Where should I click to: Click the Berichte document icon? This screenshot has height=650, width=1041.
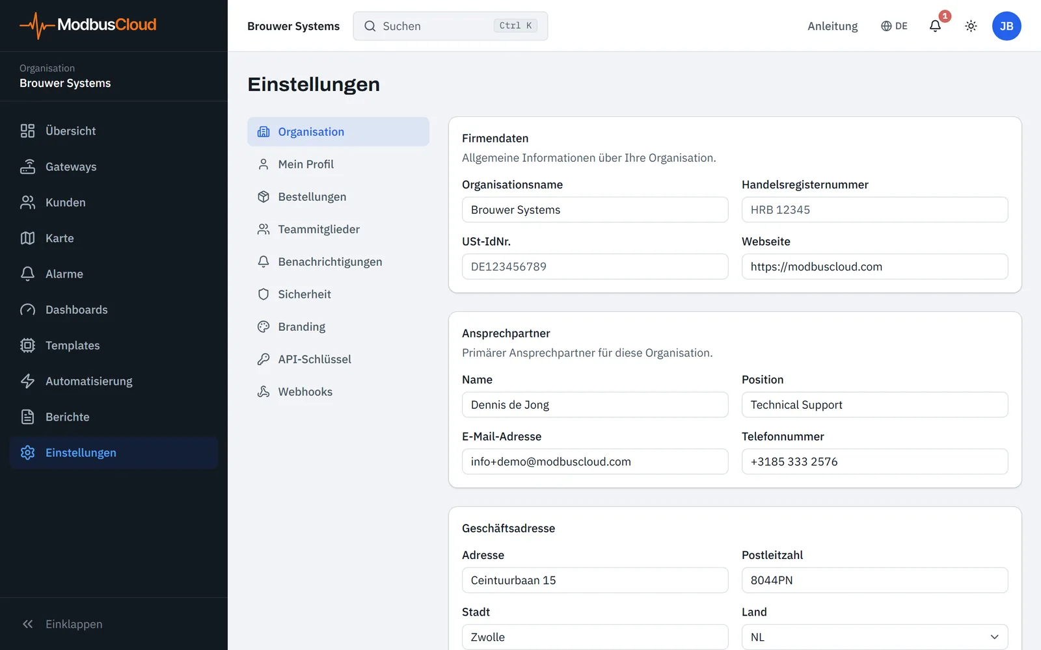pyautogui.click(x=27, y=417)
